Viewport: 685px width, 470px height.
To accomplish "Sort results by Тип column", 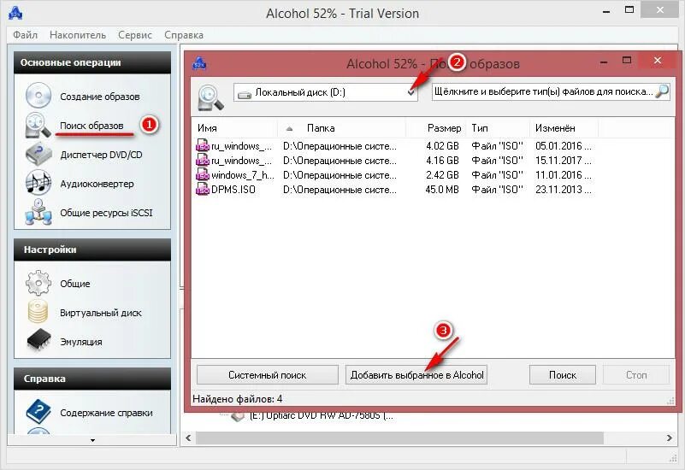I will point(499,128).
